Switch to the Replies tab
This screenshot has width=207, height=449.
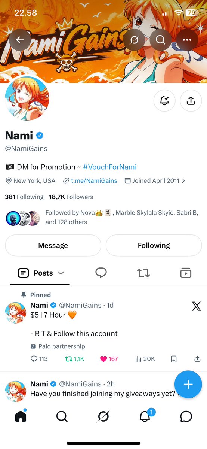(101, 273)
